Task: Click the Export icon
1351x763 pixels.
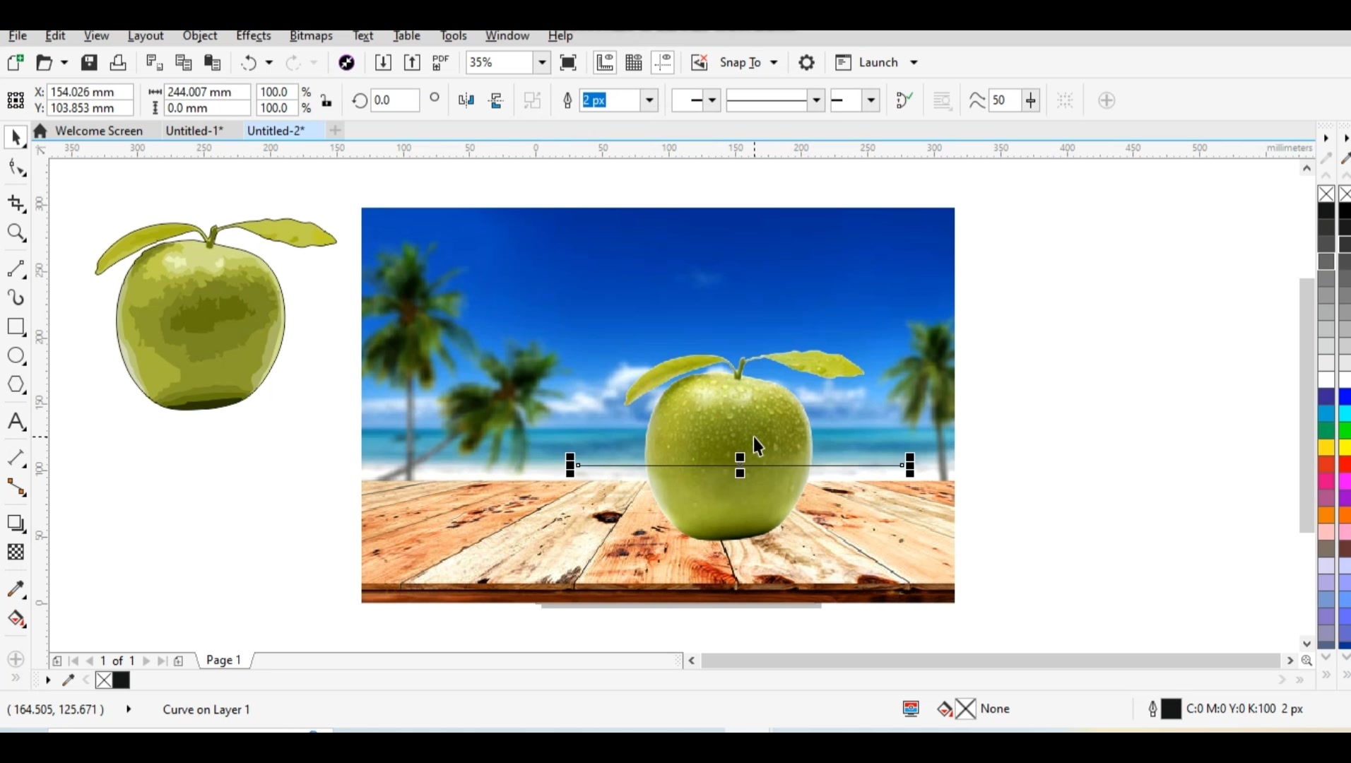Action: (412, 62)
